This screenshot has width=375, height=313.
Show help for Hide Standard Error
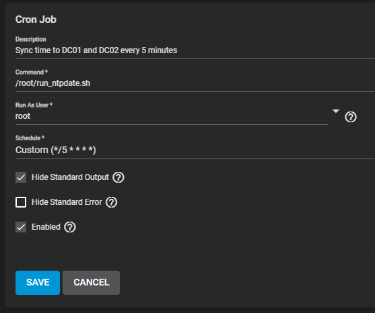coord(112,202)
